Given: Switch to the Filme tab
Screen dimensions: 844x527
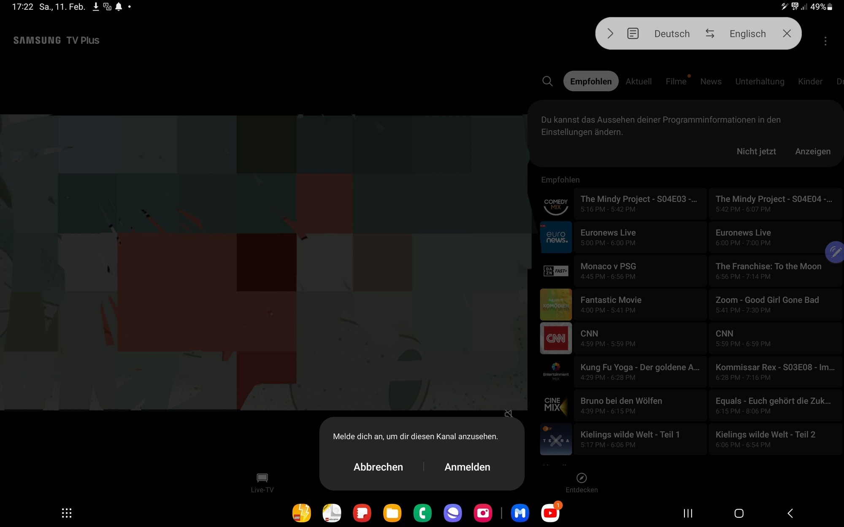Looking at the screenshot, I should 676,81.
